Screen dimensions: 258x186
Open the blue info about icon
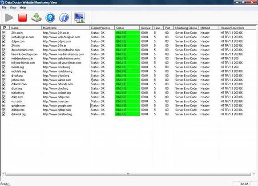64,18
